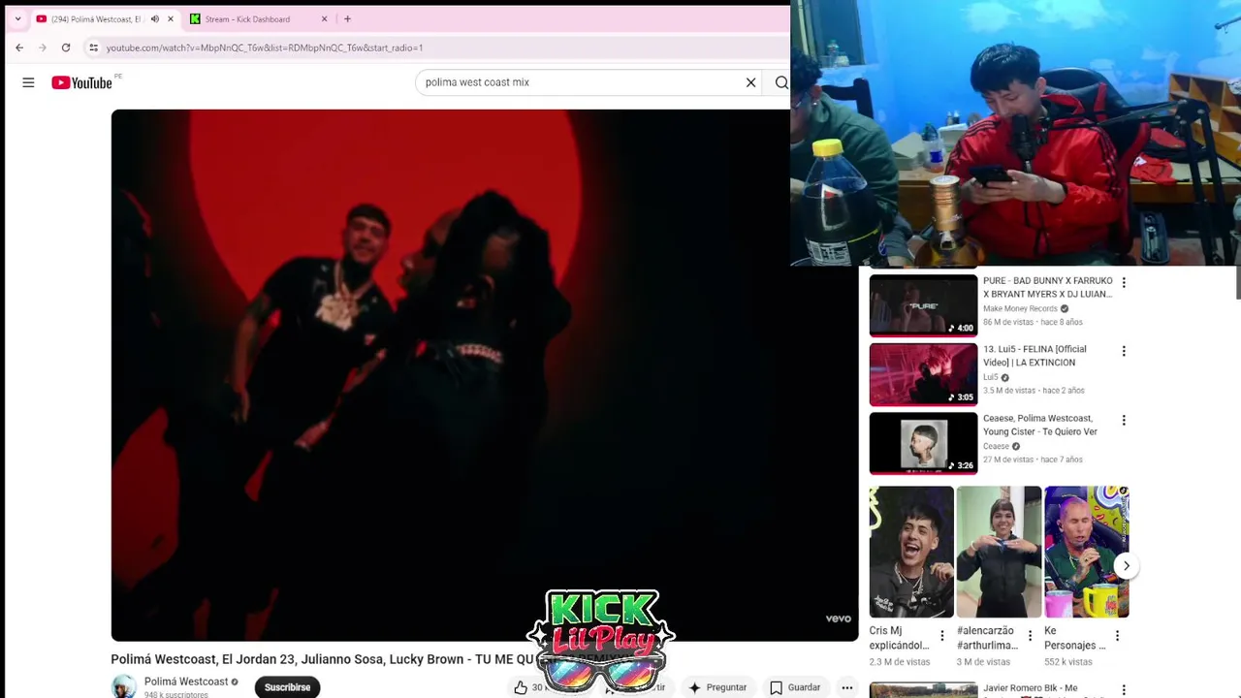
Task: Open the Cris Mj explicándol short
Action: pos(911,552)
